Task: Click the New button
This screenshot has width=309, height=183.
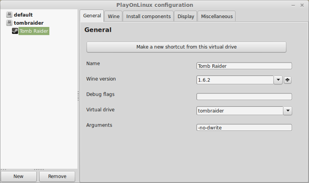Action: point(19,176)
